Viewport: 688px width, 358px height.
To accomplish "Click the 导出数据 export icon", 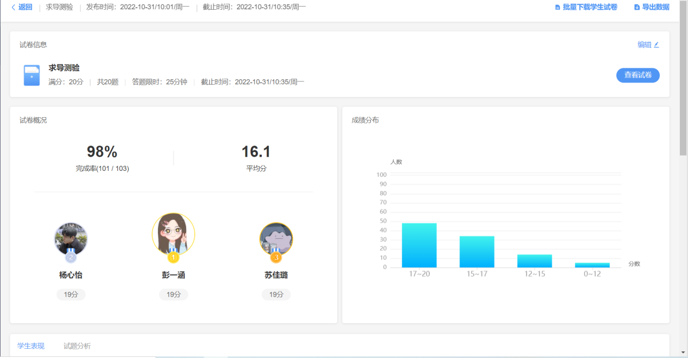I will pos(637,8).
